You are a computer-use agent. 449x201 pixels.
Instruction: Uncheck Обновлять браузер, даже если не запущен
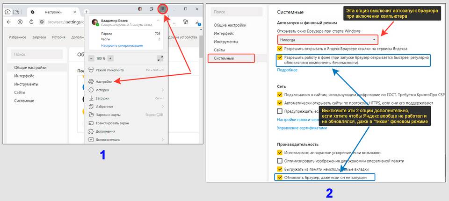pos(280,178)
